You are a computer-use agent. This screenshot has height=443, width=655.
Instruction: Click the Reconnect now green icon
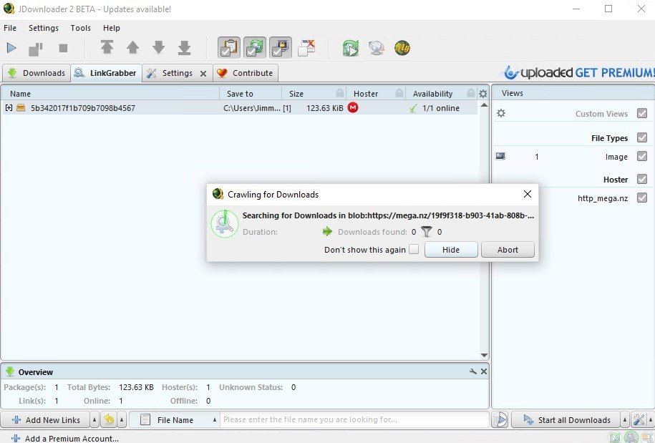coord(351,48)
